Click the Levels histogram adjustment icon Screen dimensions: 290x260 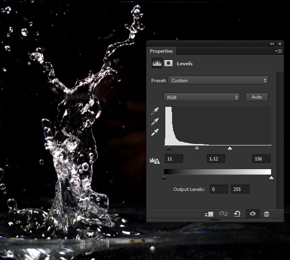[157, 63]
